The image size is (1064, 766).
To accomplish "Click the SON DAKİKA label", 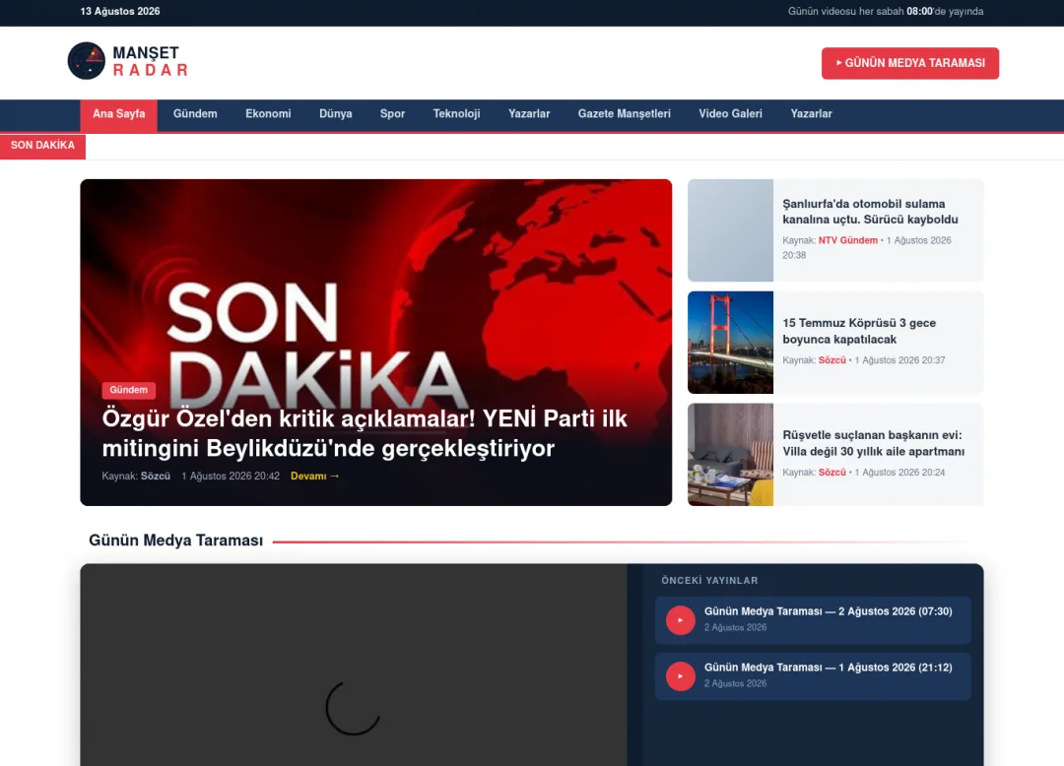I will pos(42,145).
